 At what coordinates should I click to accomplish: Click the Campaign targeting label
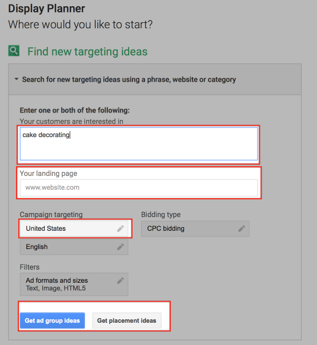coord(51,215)
